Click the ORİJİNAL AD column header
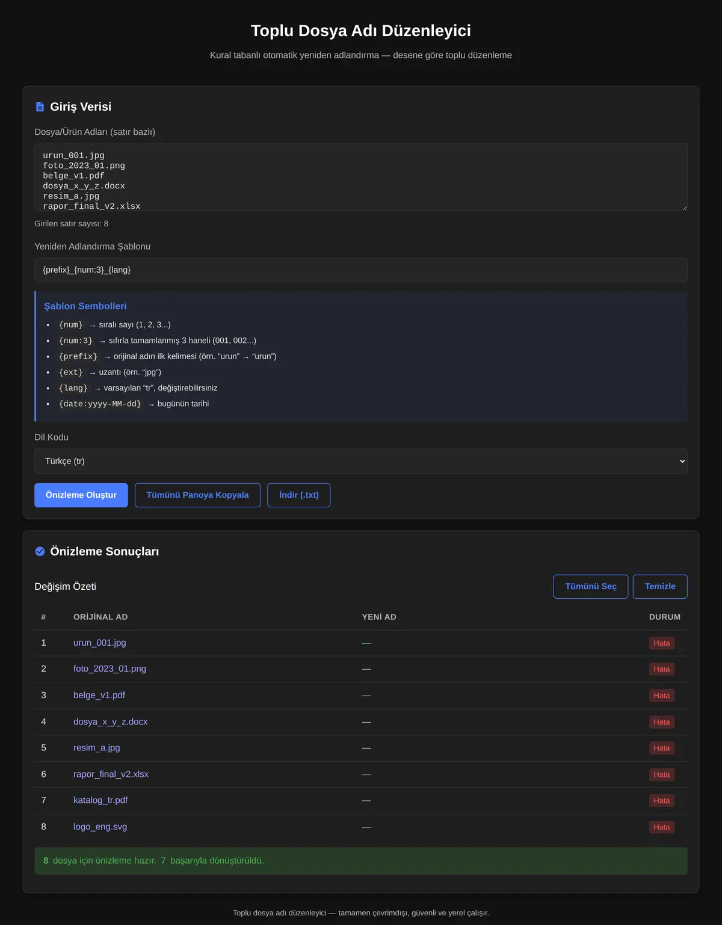This screenshot has width=722, height=925. click(x=100, y=617)
